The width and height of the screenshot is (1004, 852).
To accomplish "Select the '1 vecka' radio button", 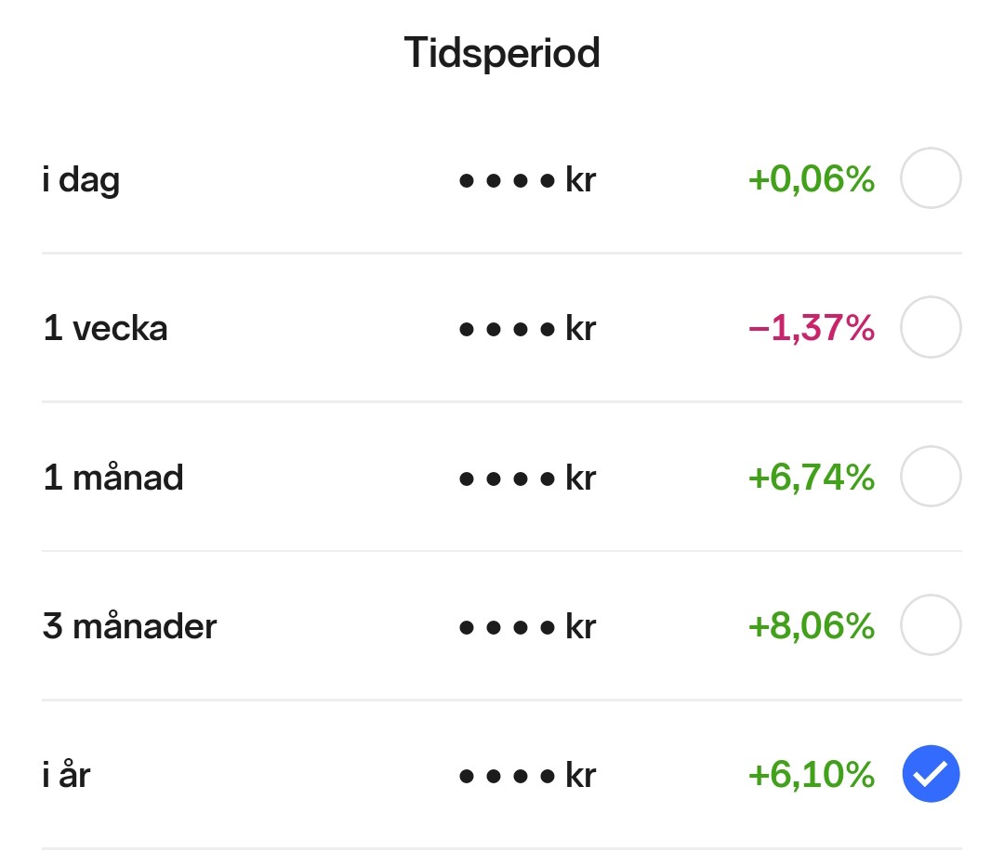I will click(x=931, y=327).
